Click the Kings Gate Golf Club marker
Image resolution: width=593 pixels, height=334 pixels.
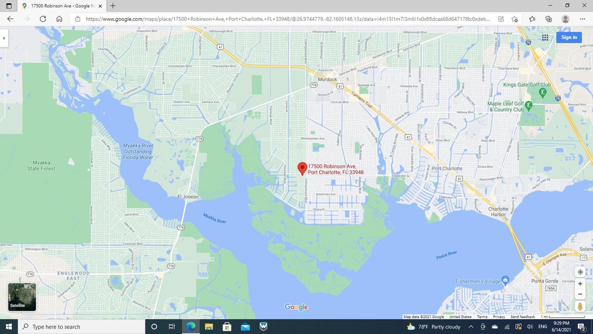point(543,92)
